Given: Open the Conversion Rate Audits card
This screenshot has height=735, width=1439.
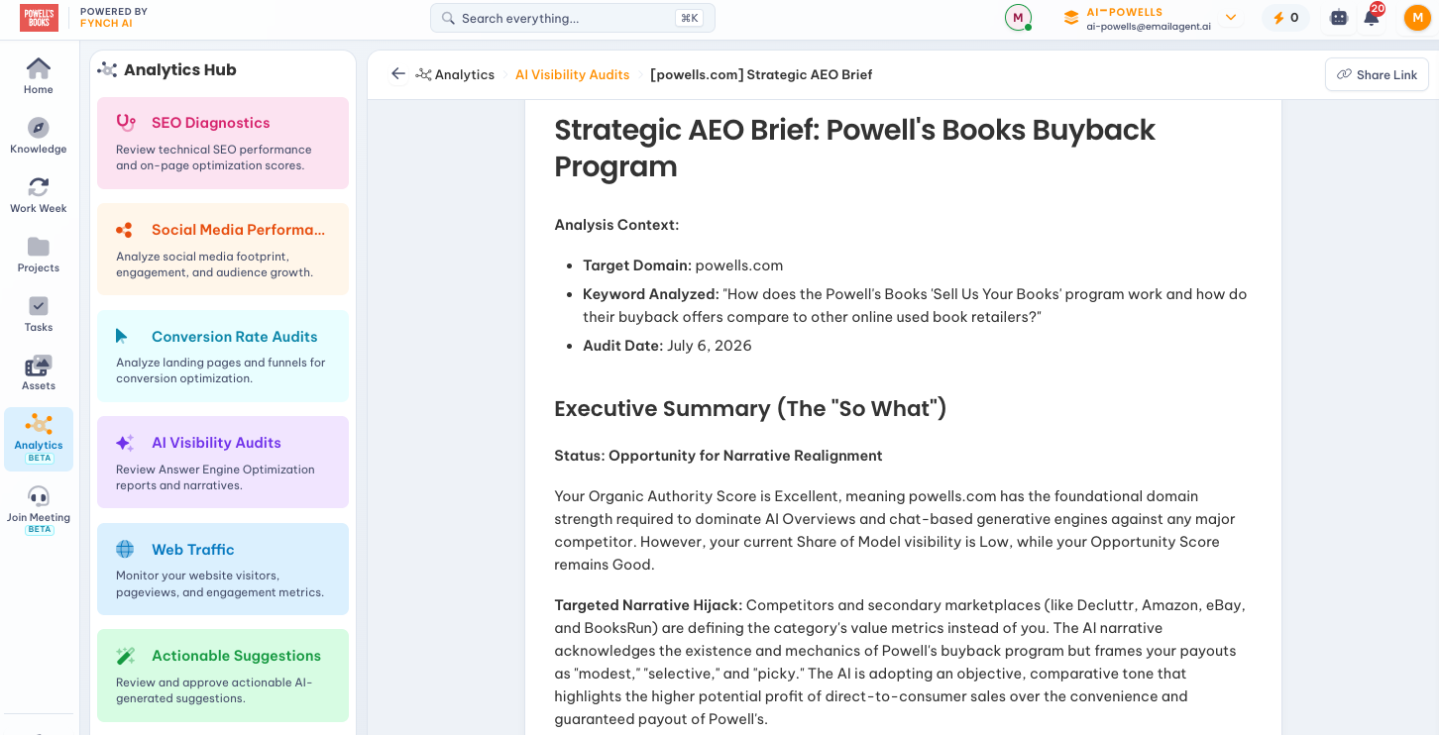Looking at the screenshot, I should pyautogui.click(x=223, y=356).
